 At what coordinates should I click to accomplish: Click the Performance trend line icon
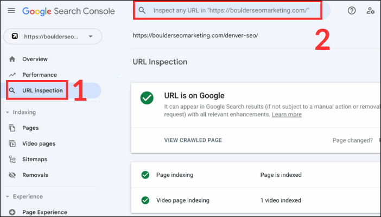pyautogui.click(x=12, y=75)
